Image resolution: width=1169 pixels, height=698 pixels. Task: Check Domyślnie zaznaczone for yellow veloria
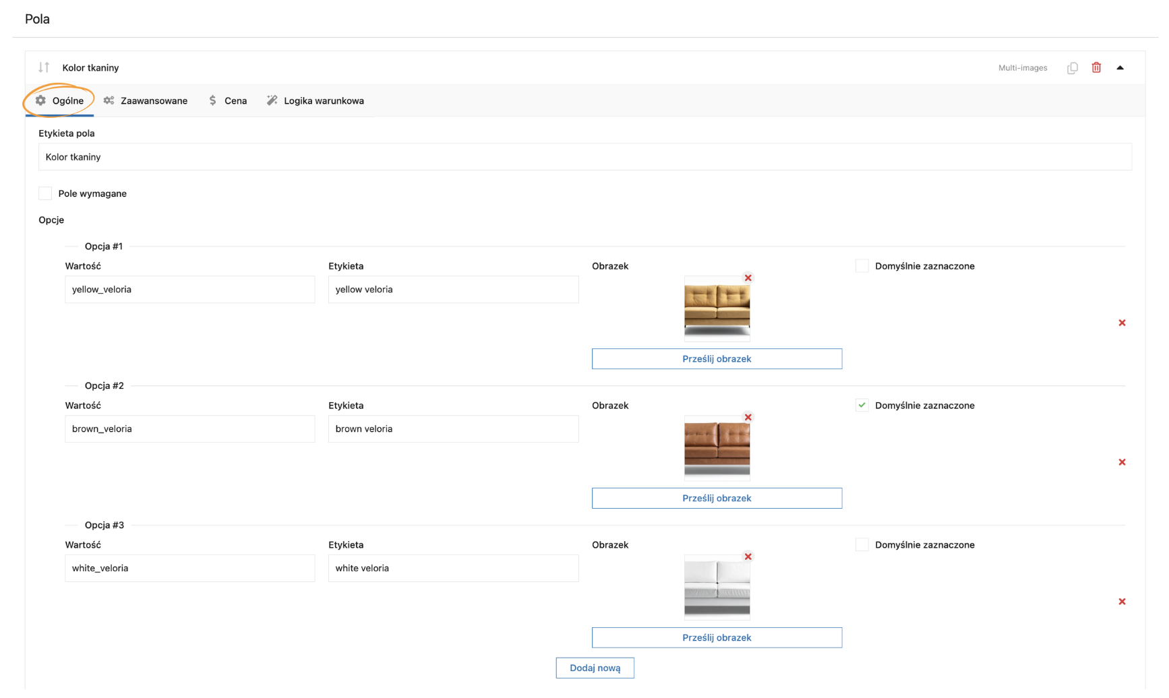862,266
